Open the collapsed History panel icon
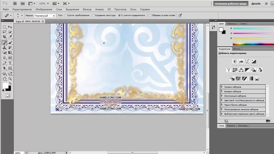 (x=213, y=27)
